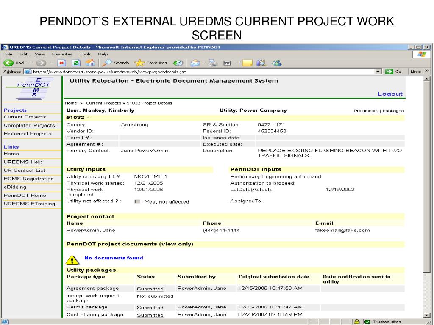
Task: Click the yellow warning triangle icon
Action: coord(72,260)
